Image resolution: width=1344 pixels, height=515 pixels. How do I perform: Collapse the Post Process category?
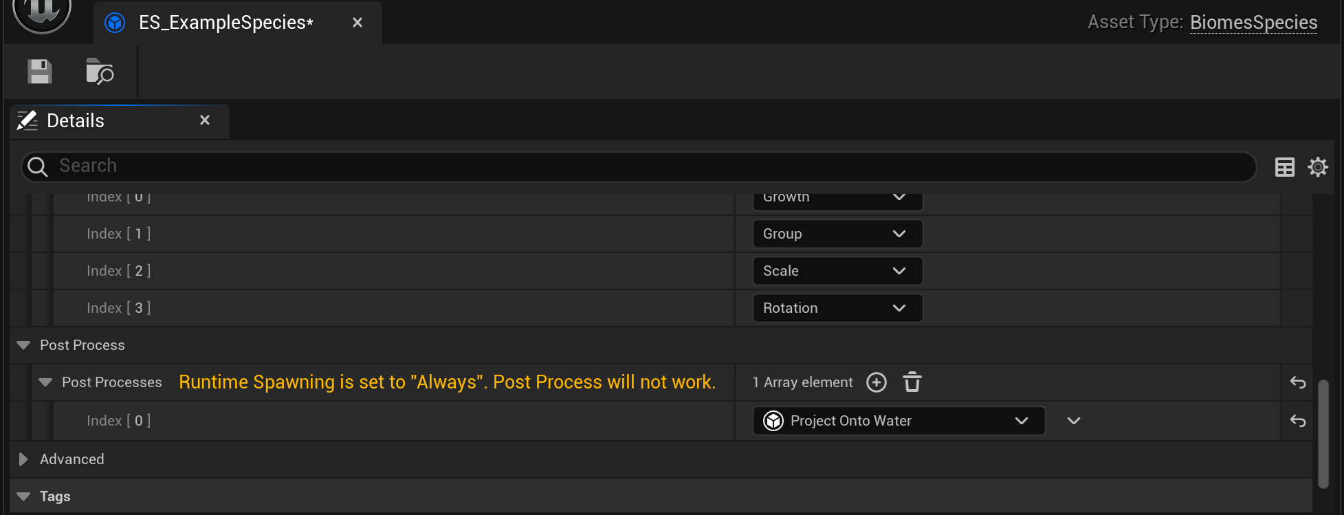[x=23, y=345]
